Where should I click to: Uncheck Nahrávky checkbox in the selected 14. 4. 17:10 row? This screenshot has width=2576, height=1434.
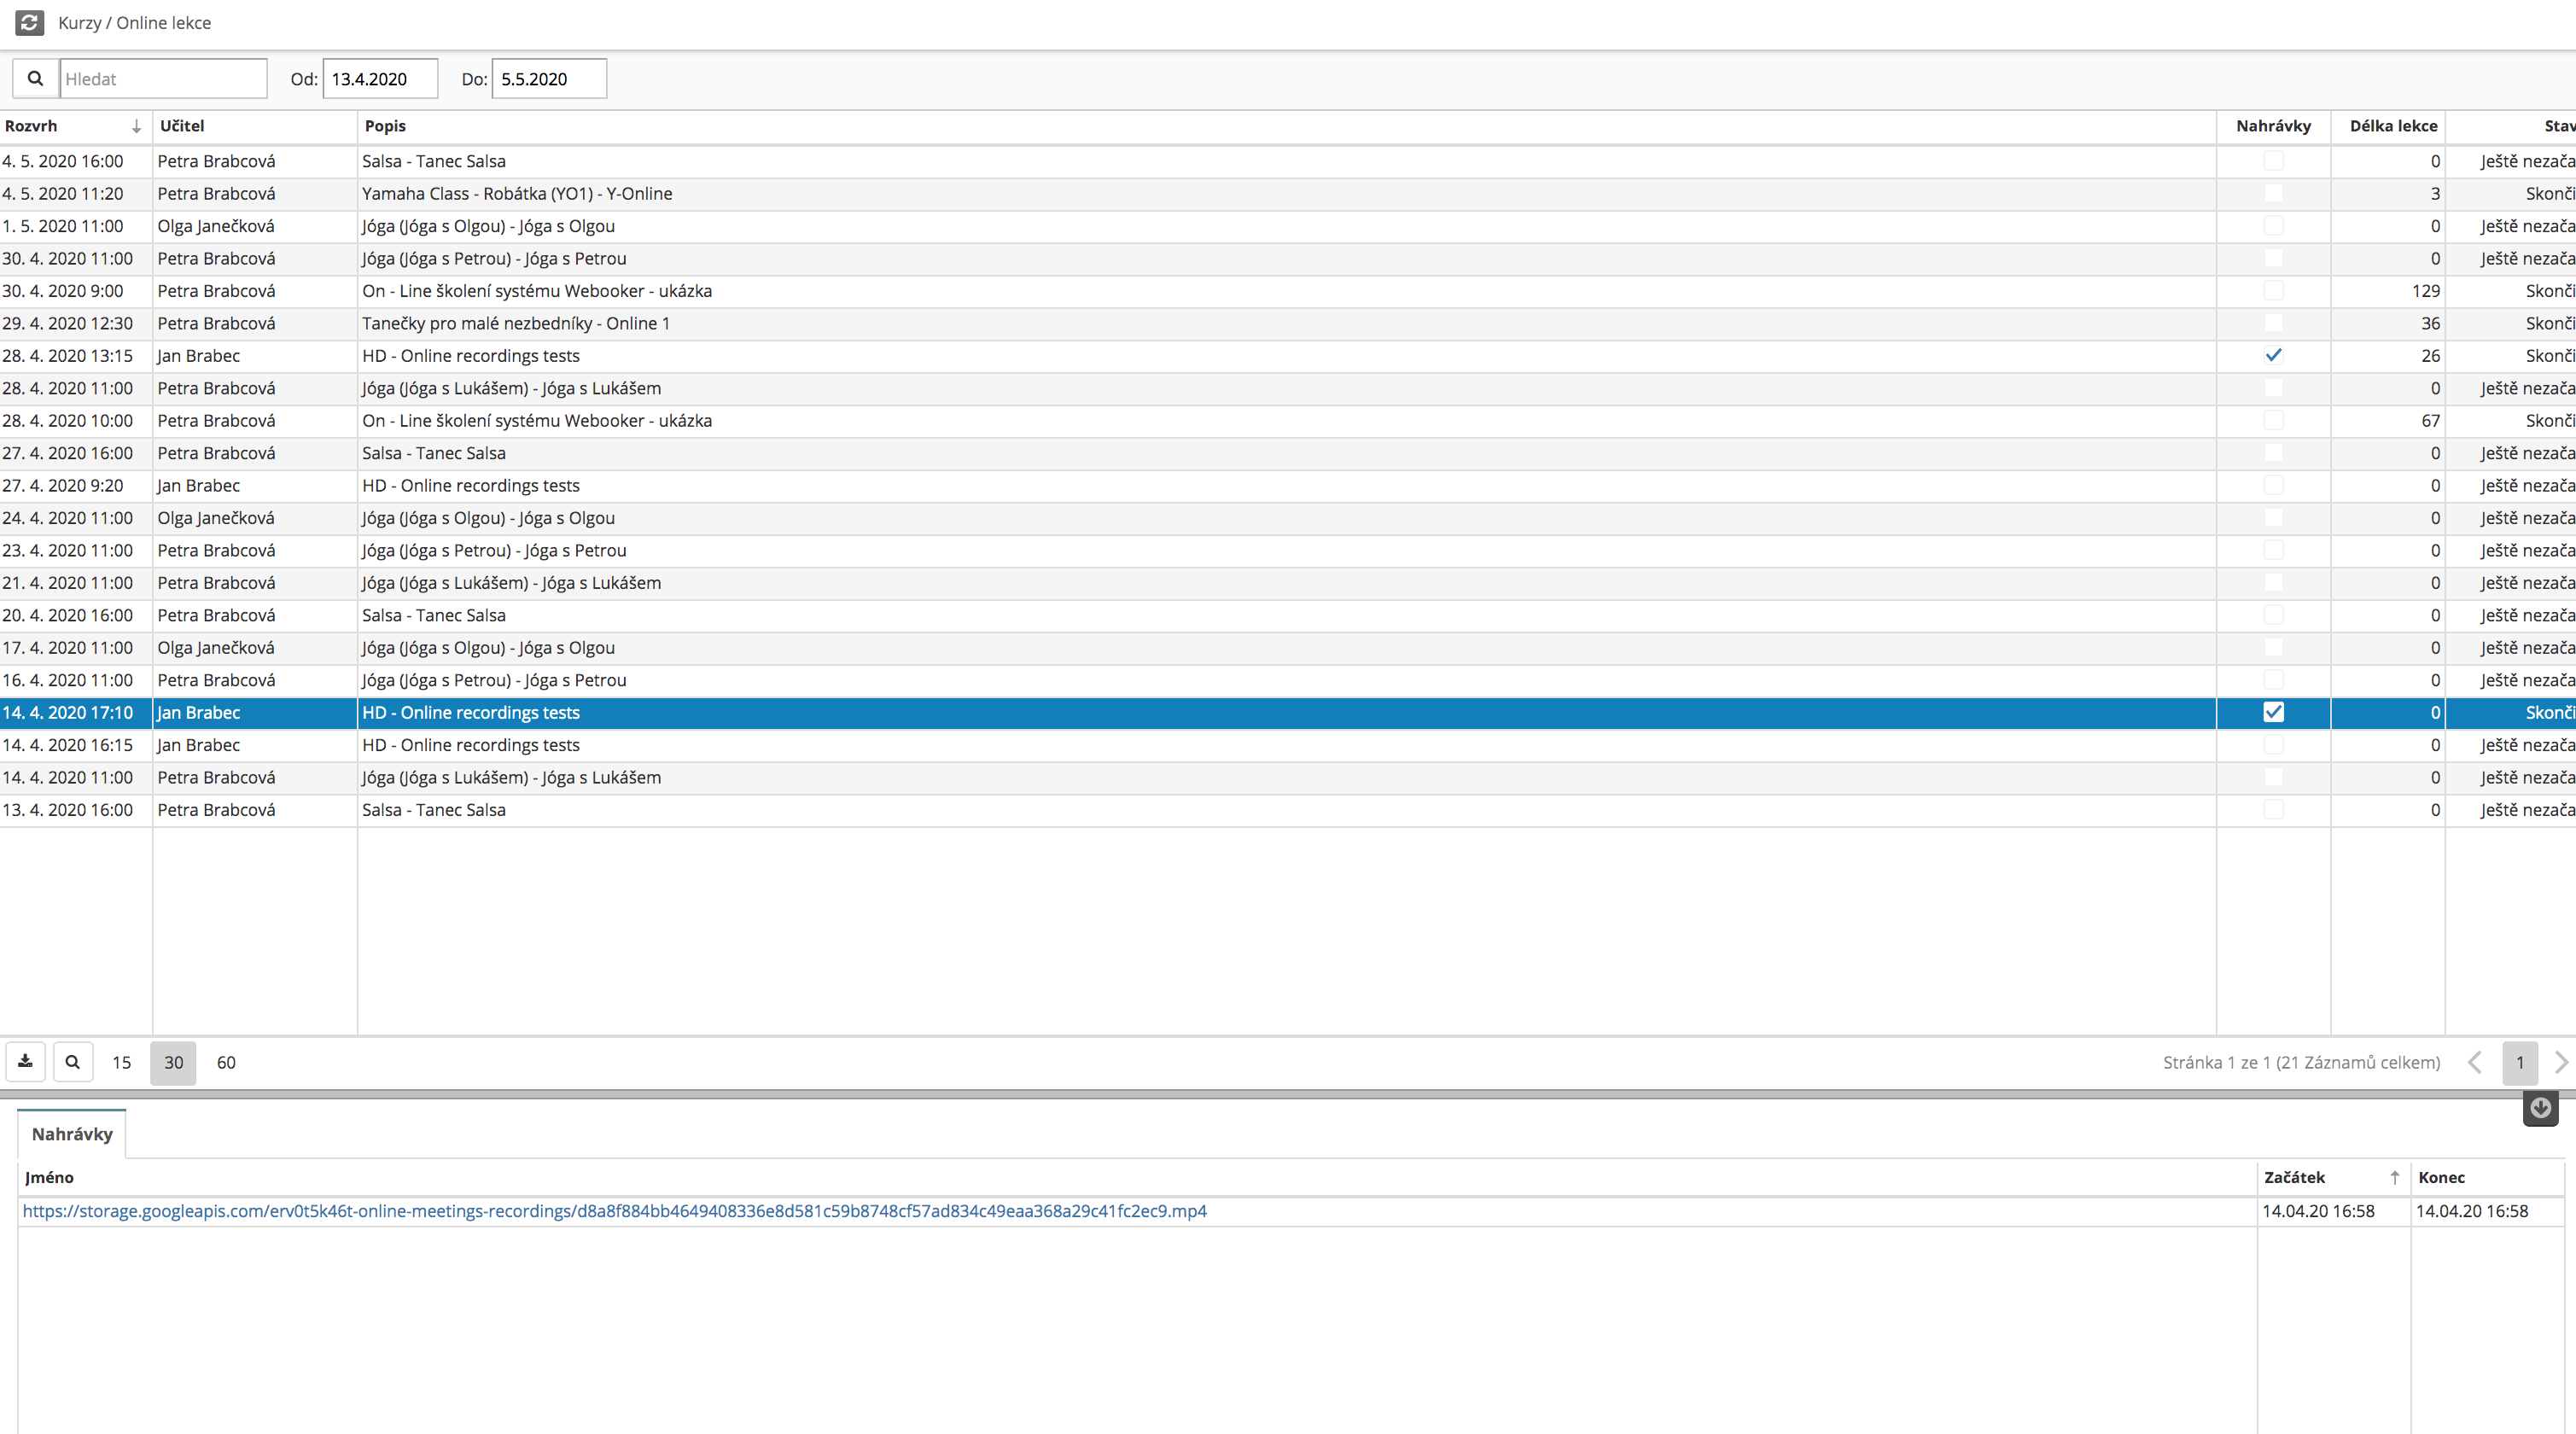tap(2273, 712)
